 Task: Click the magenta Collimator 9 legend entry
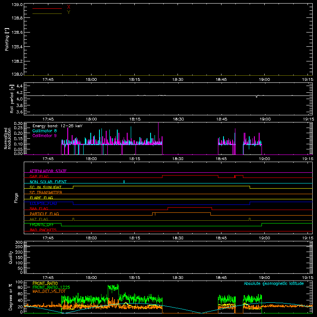(44, 136)
